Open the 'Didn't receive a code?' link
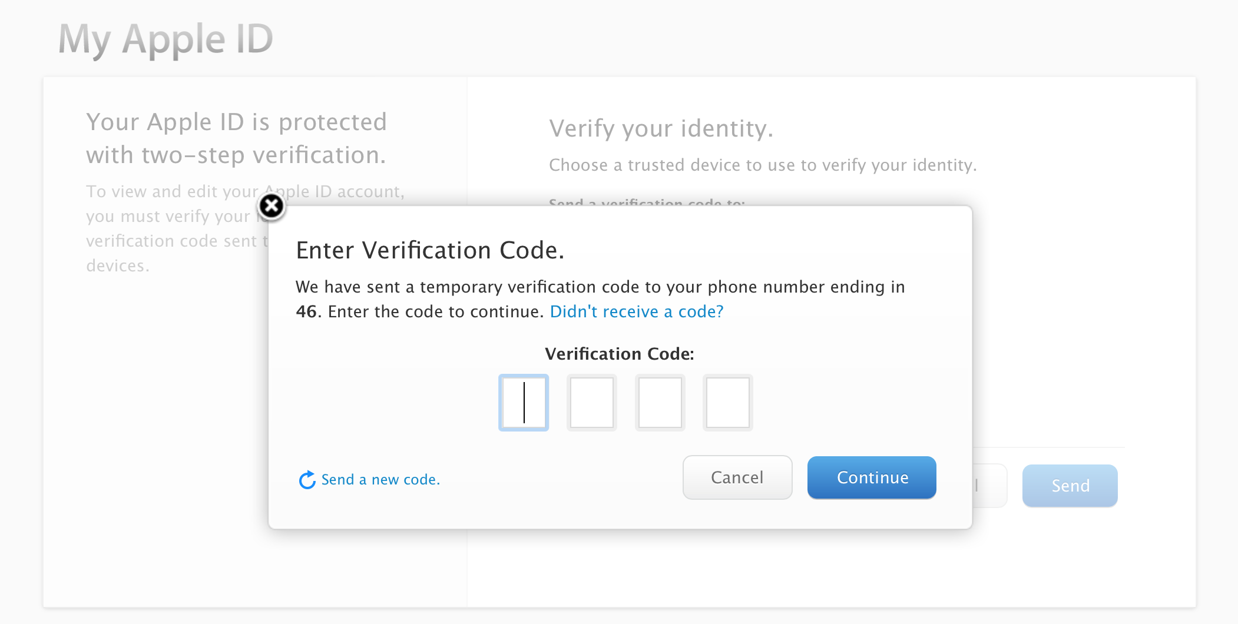1238x624 pixels. [x=637, y=311]
